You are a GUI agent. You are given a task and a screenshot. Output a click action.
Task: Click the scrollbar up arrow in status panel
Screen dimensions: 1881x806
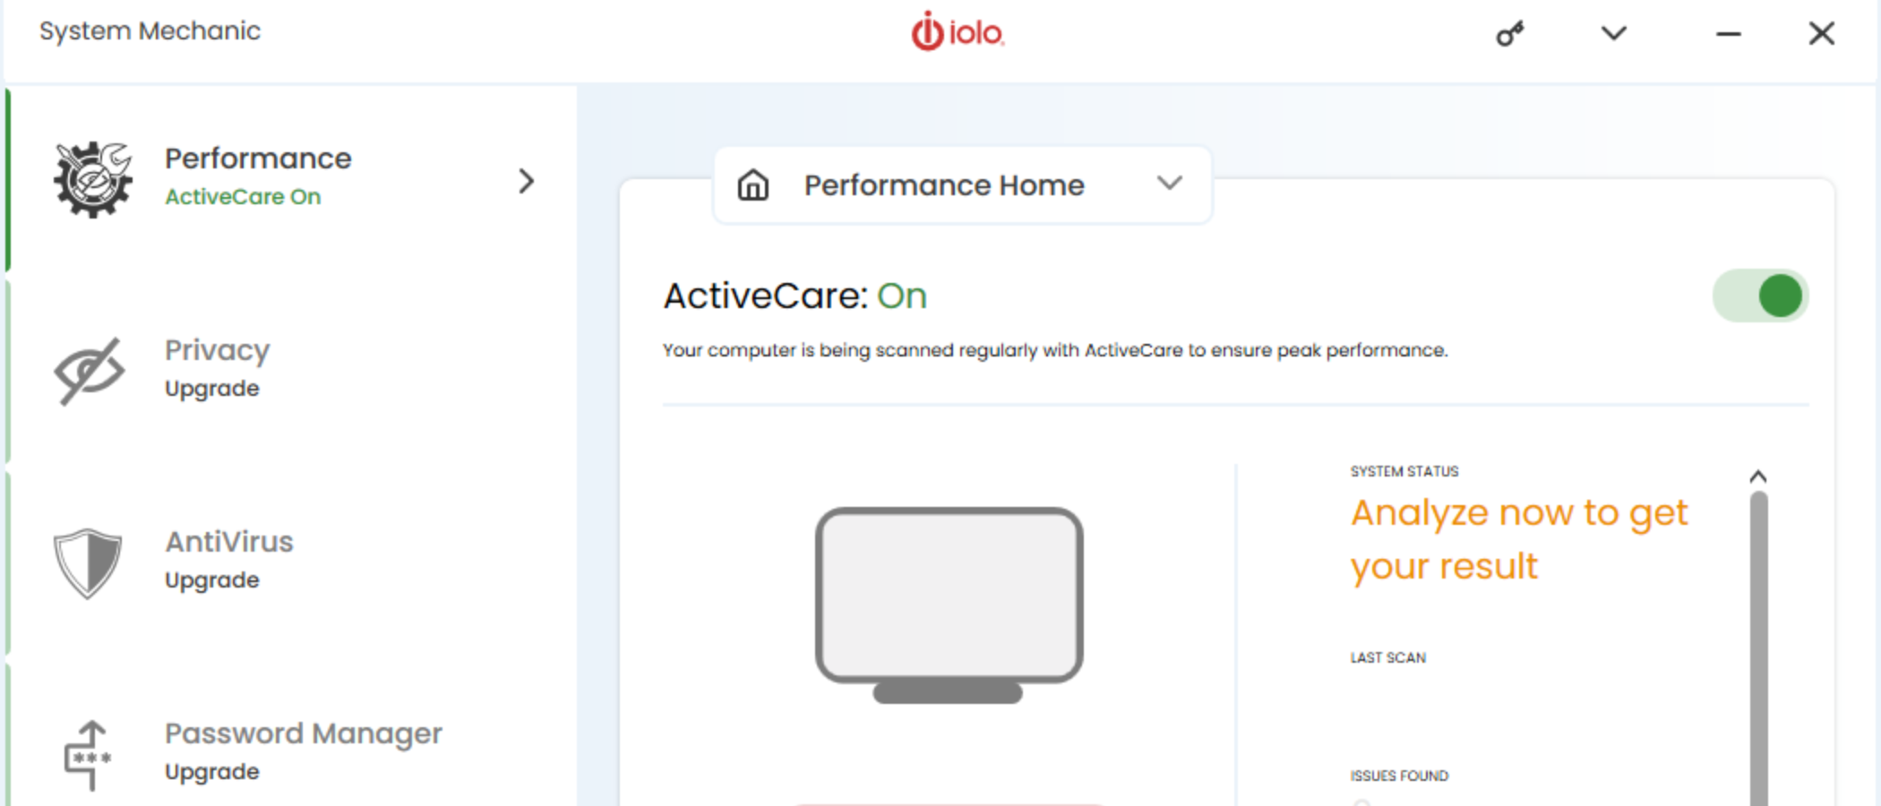point(1758,476)
